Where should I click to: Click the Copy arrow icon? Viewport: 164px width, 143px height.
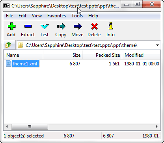pyautogui.click(x=61, y=26)
